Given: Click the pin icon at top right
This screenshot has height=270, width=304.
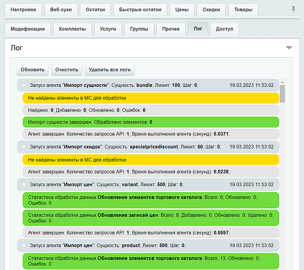Looking at the screenshot, I should click(293, 10).
